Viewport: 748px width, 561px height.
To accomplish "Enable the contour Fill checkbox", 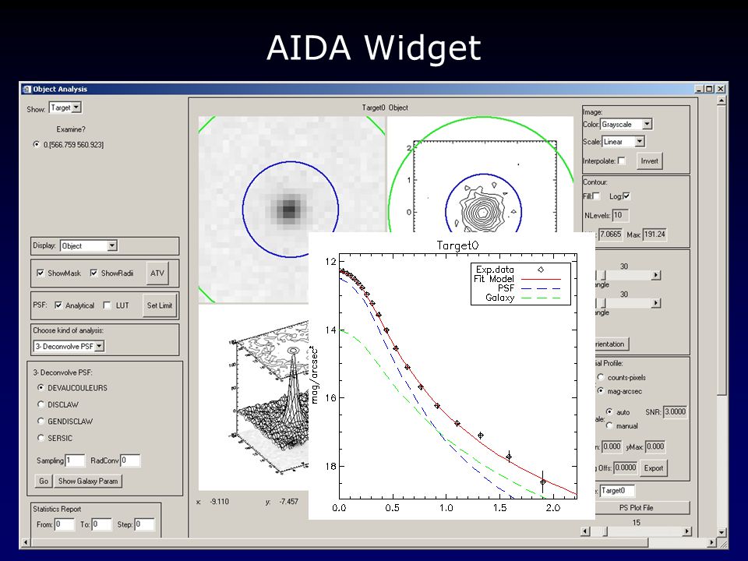I will coord(596,196).
